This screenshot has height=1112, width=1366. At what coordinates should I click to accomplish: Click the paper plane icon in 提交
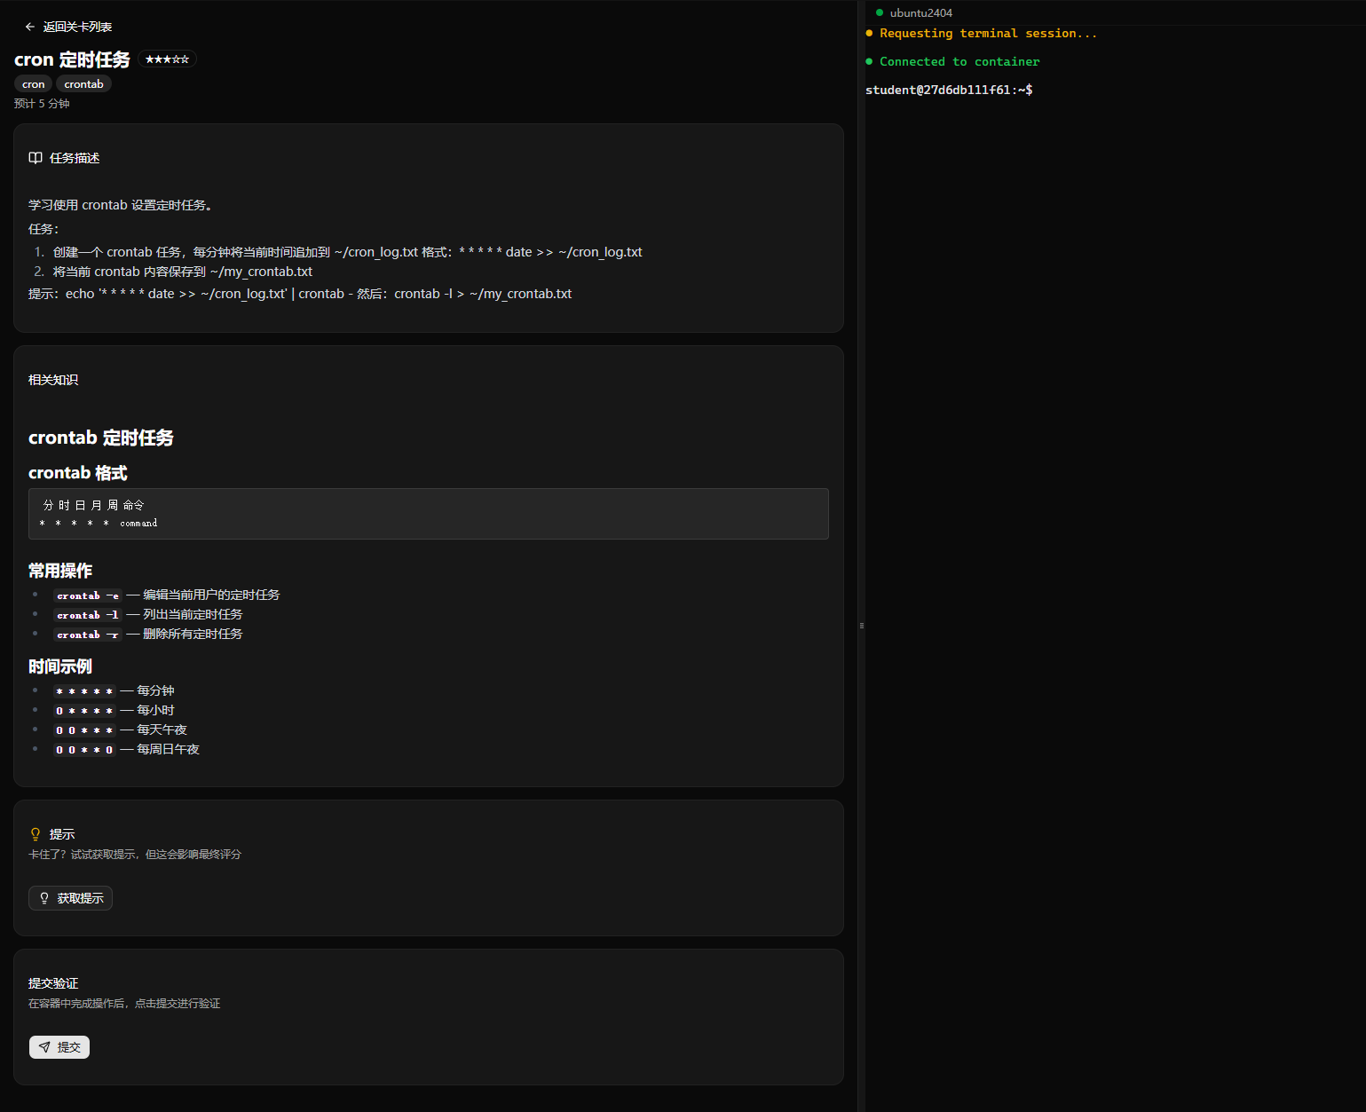(44, 1047)
